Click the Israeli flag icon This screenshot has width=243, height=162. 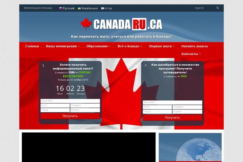[102, 8]
